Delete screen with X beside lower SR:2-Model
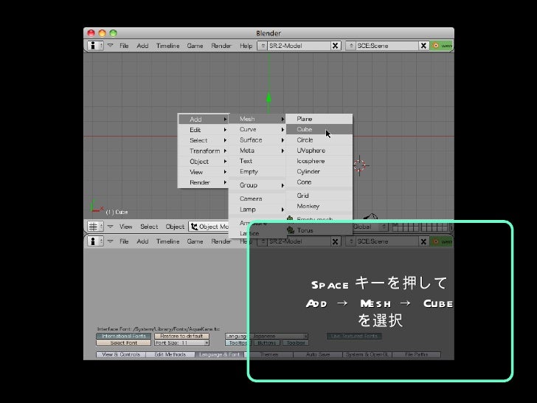This screenshot has width=537, height=403. (336, 241)
